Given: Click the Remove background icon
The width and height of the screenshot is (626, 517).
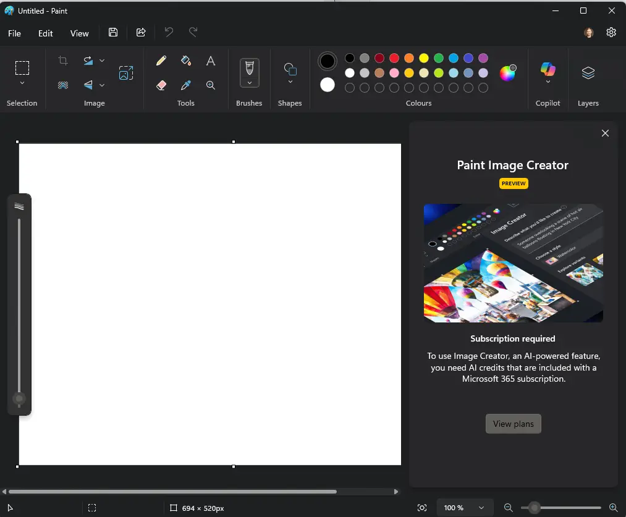Looking at the screenshot, I should pyautogui.click(x=63, y=85).
